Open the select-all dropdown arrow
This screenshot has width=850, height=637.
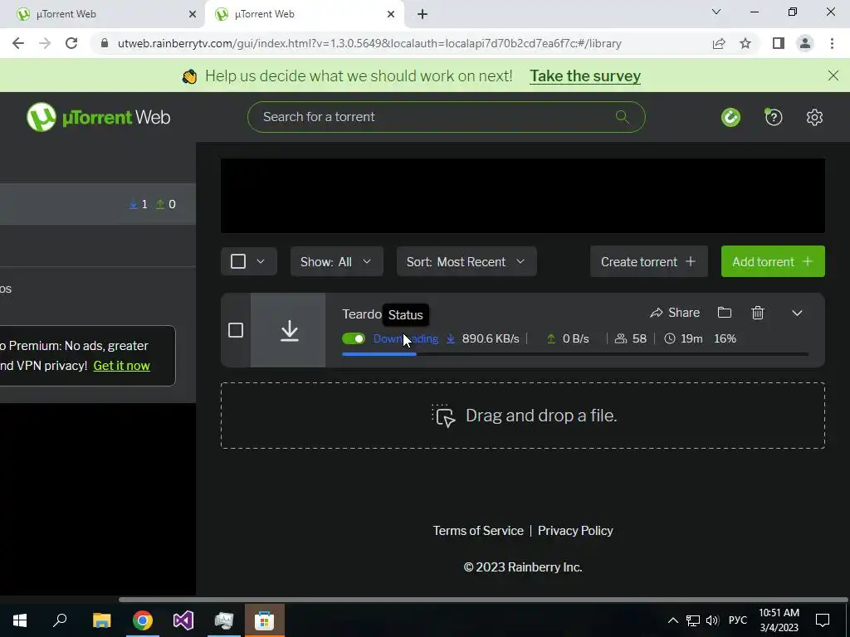point(260,261)
